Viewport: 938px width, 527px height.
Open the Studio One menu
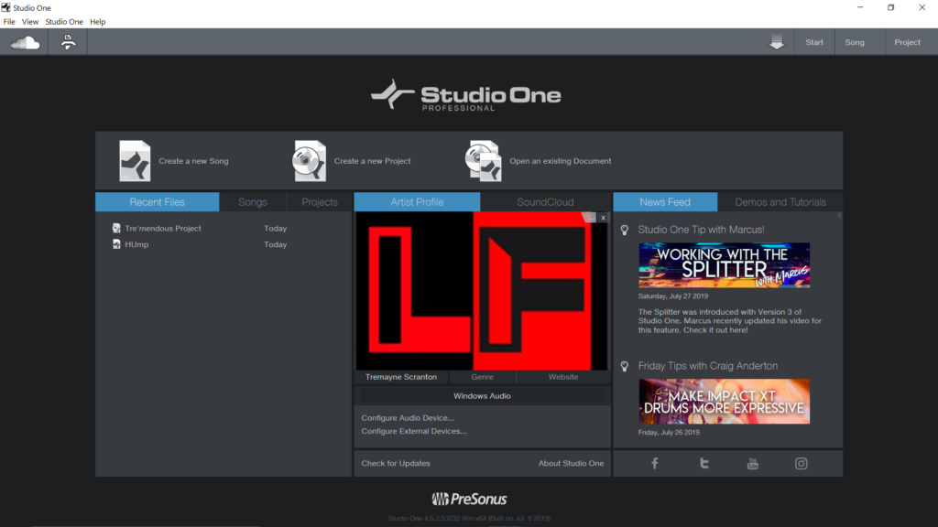64,22
